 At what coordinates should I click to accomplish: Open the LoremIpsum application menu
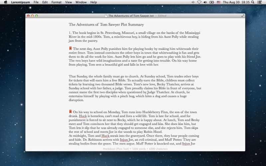coord(21,2)
